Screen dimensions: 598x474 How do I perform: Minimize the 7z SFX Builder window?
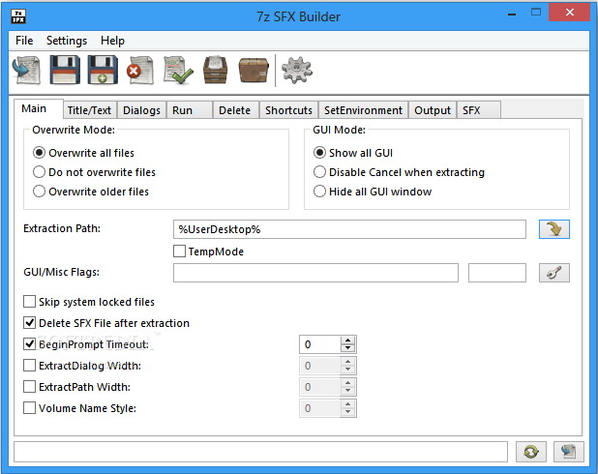(512, 14)
